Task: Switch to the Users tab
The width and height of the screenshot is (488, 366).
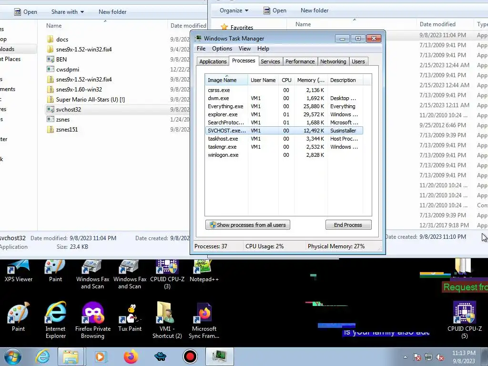Action: pyautogui.click(x=358, y=61)
